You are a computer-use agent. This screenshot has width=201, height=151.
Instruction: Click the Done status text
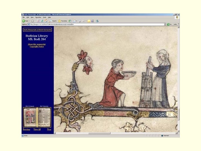tap(26, 136)
